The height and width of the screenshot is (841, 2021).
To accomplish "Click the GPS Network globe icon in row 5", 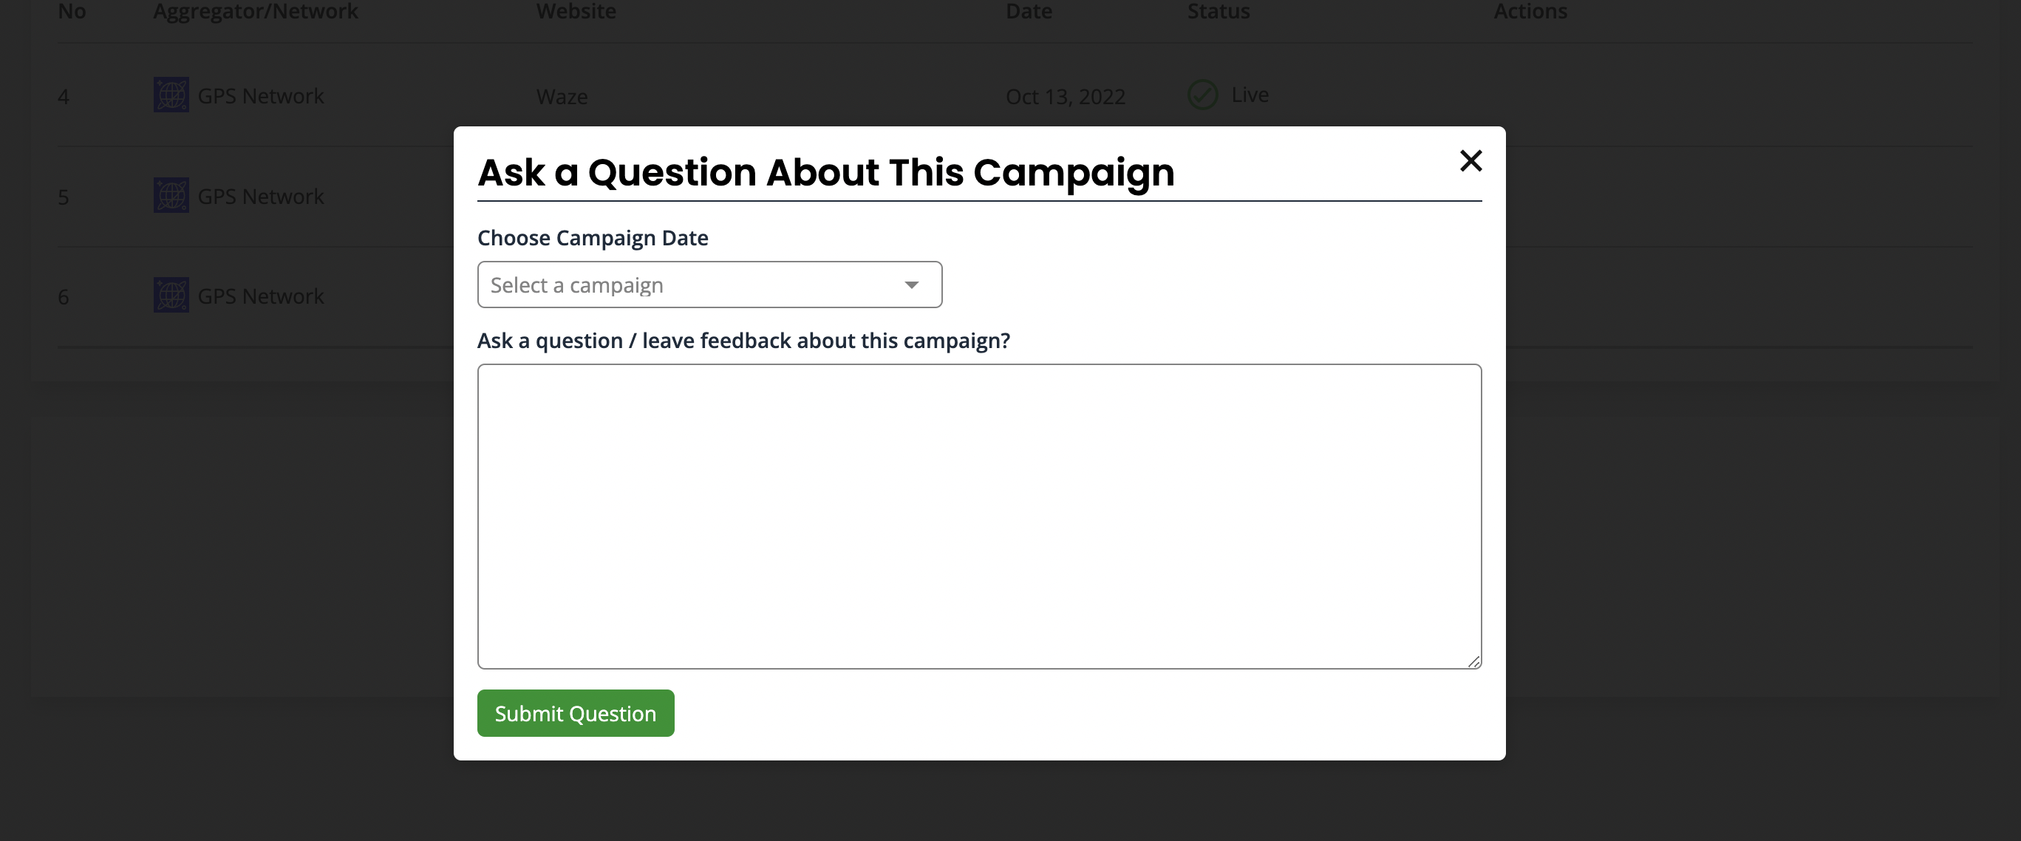I will (x=170, y=195).
